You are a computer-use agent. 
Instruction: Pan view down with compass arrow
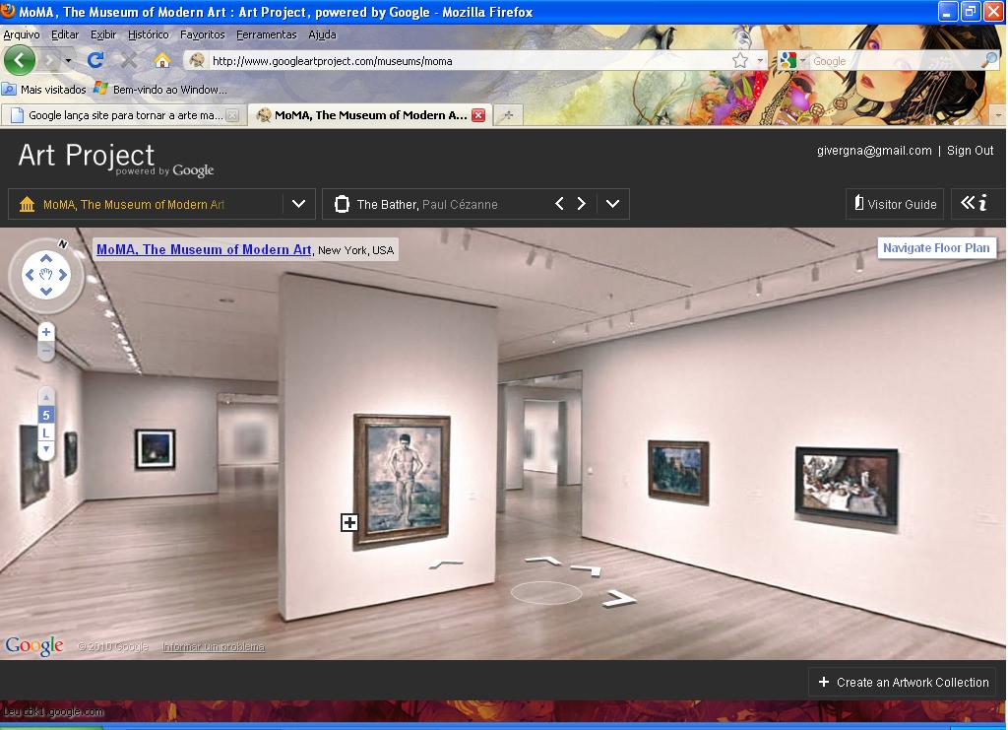[46, 292]
